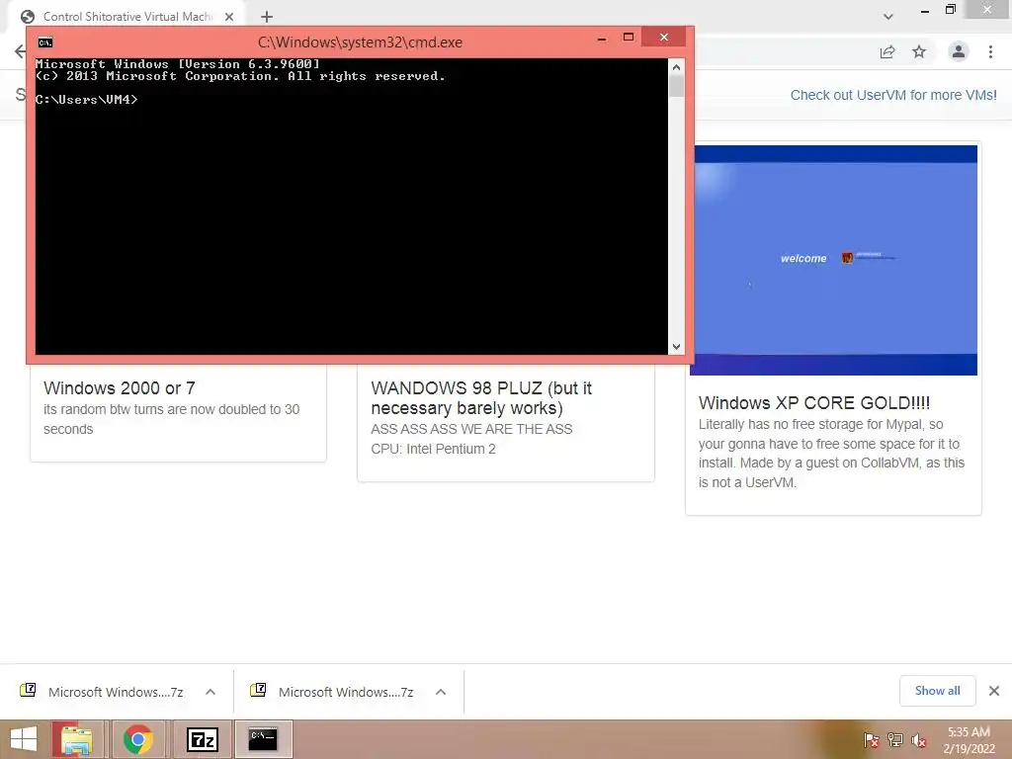Open the WANDOWS 98 PLUZ VM
This screenshot has height=759, width=1012.
(x=481, y=397)
